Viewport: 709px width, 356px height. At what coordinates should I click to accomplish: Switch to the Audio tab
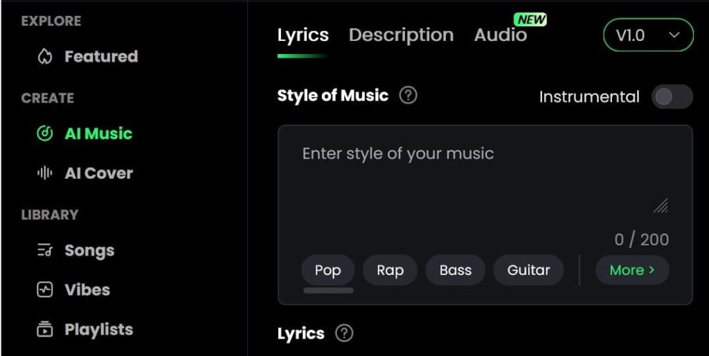(x=501, y=35)
